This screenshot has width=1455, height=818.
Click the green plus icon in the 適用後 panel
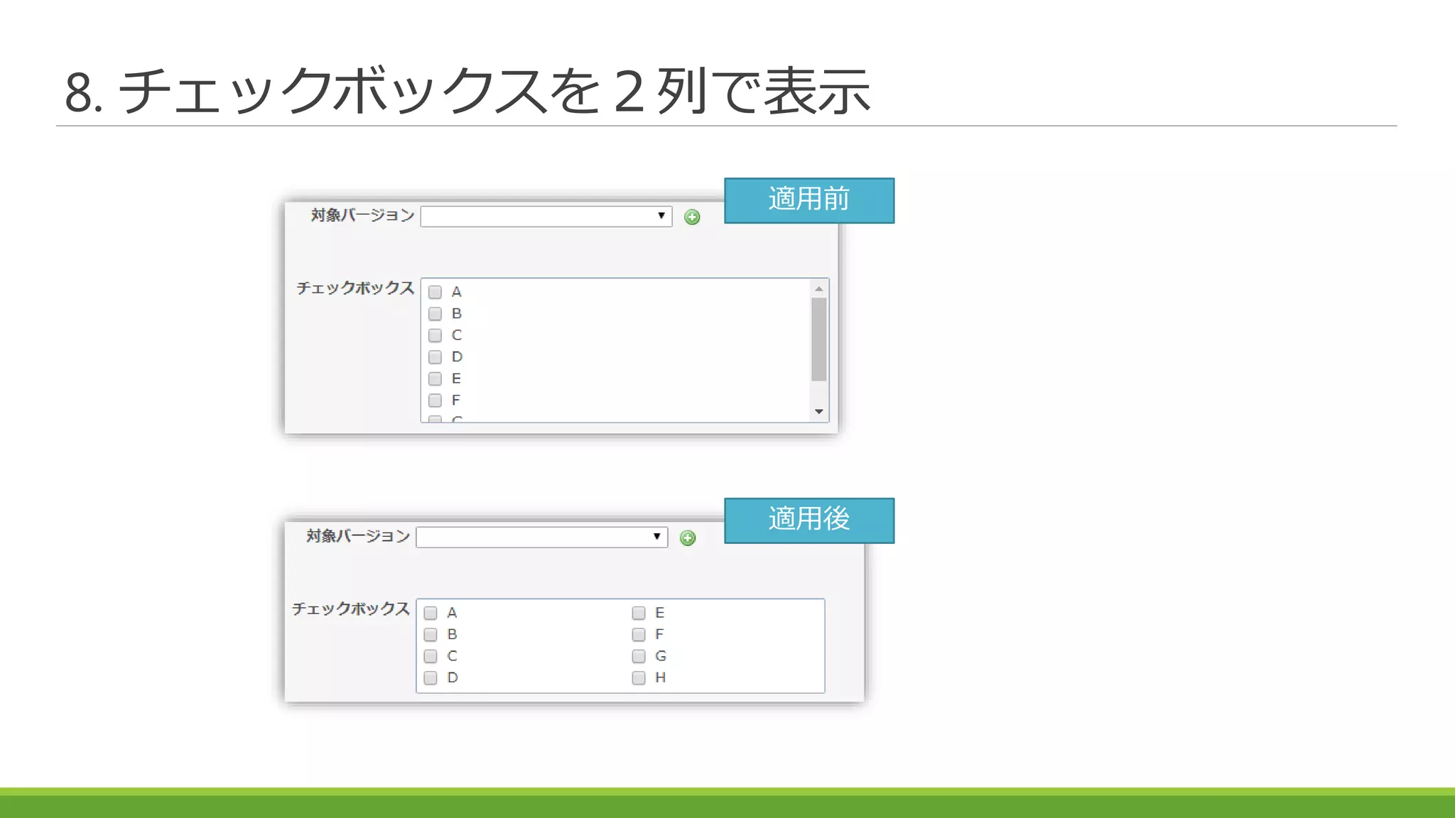[x=688, y=538]
